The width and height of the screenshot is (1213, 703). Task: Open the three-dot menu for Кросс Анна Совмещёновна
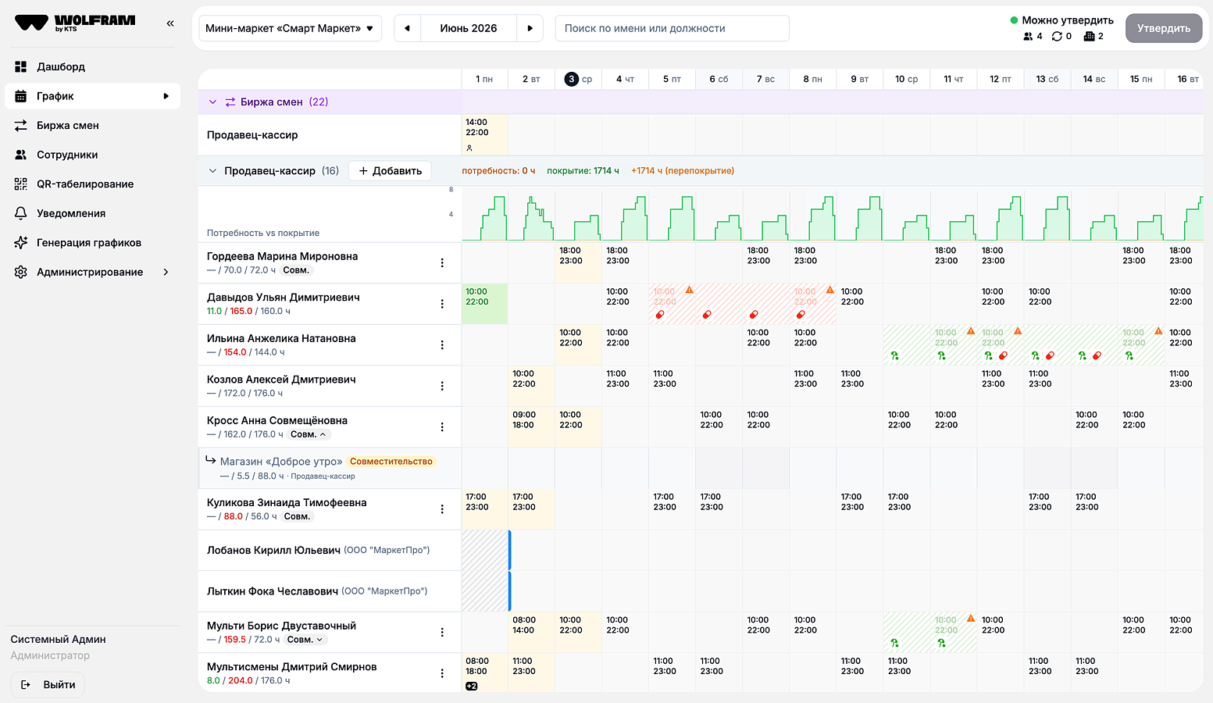click(x=442, y=427)
